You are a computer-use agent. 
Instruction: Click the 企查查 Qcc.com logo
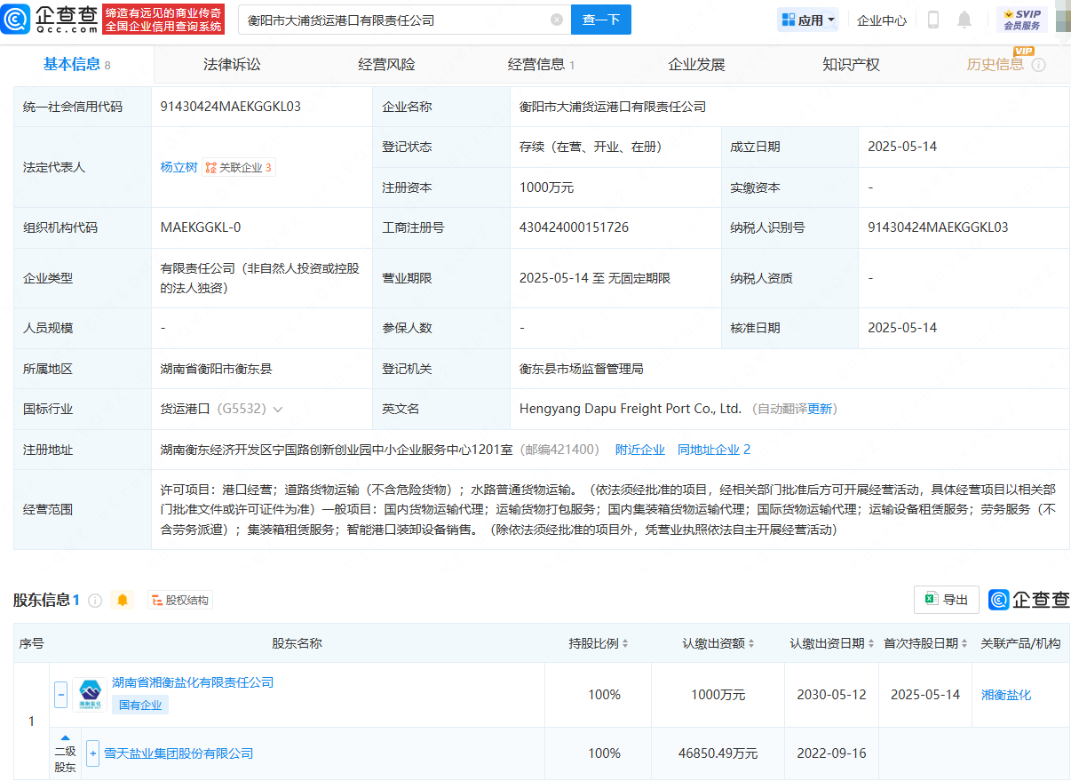pyautogui.click(x=50, y=19)
